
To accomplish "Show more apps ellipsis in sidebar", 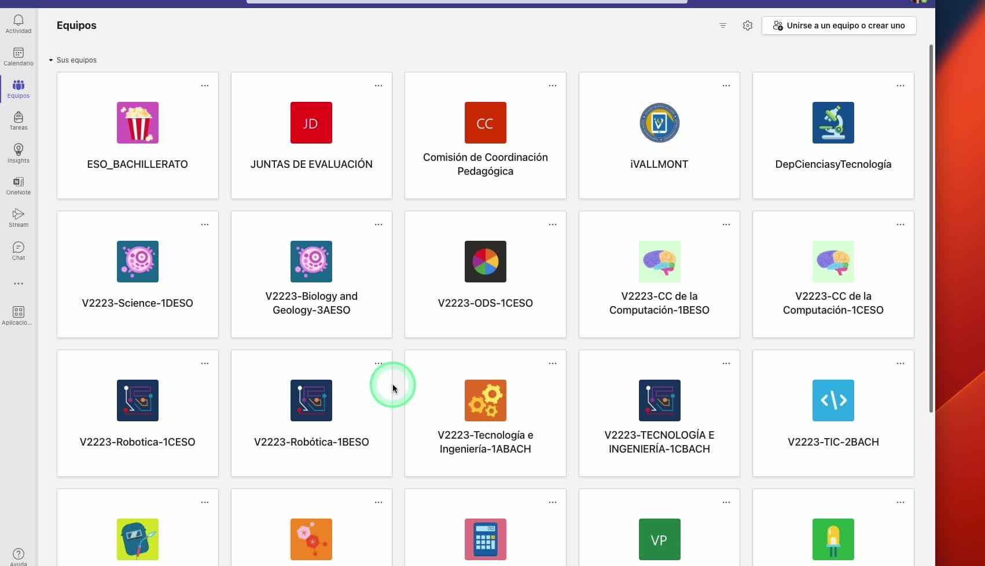I will pos(19,284).
